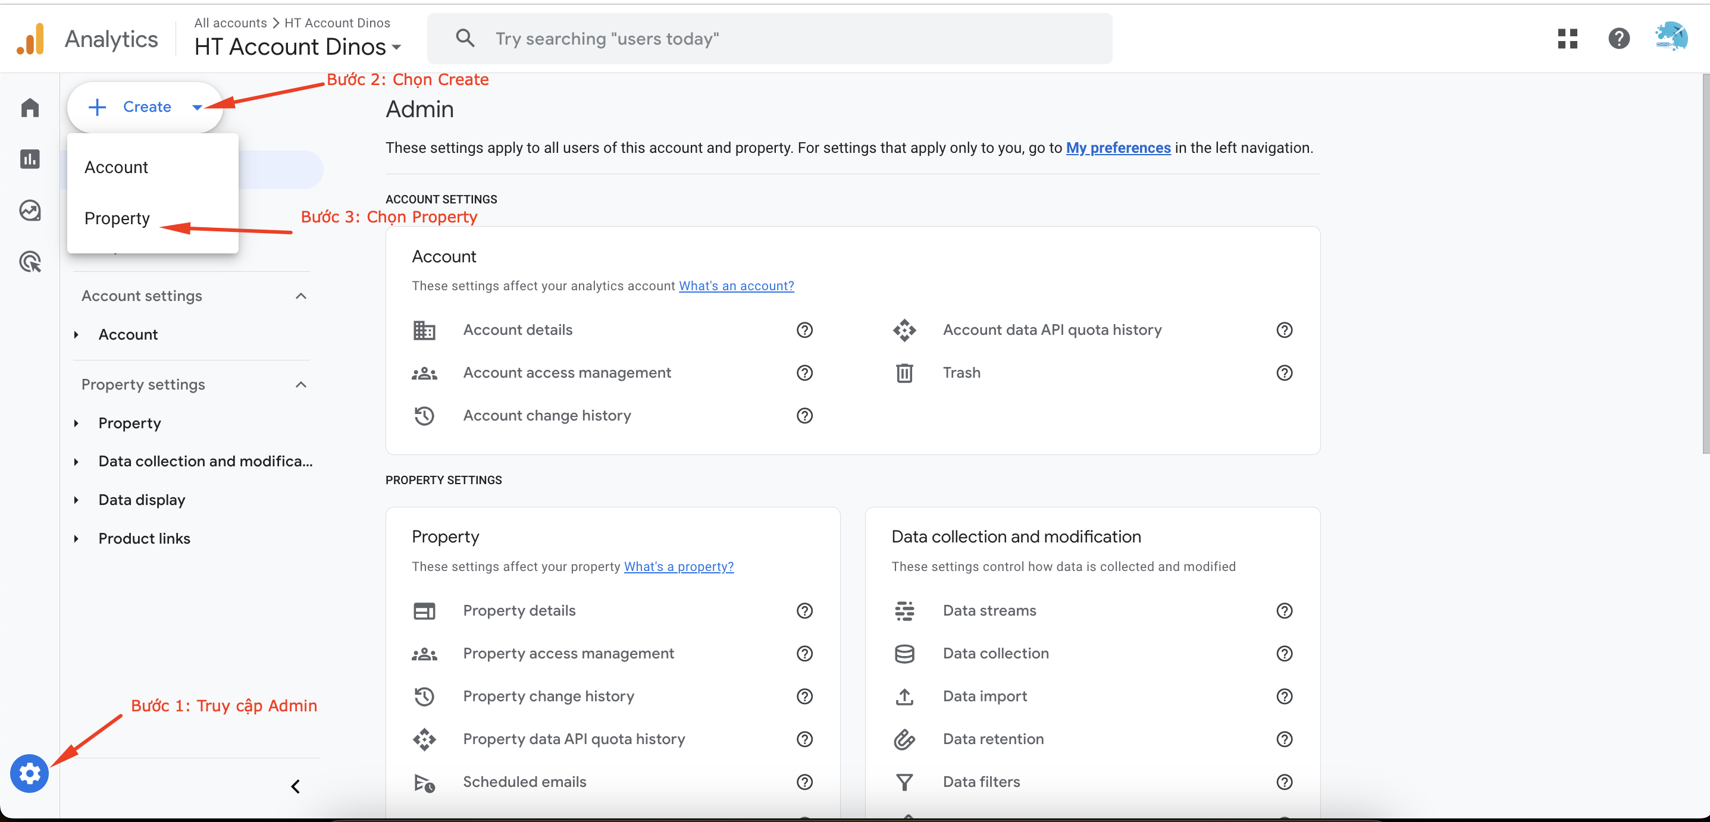Click the Create dropdown arrow

(x=197, y=107)
